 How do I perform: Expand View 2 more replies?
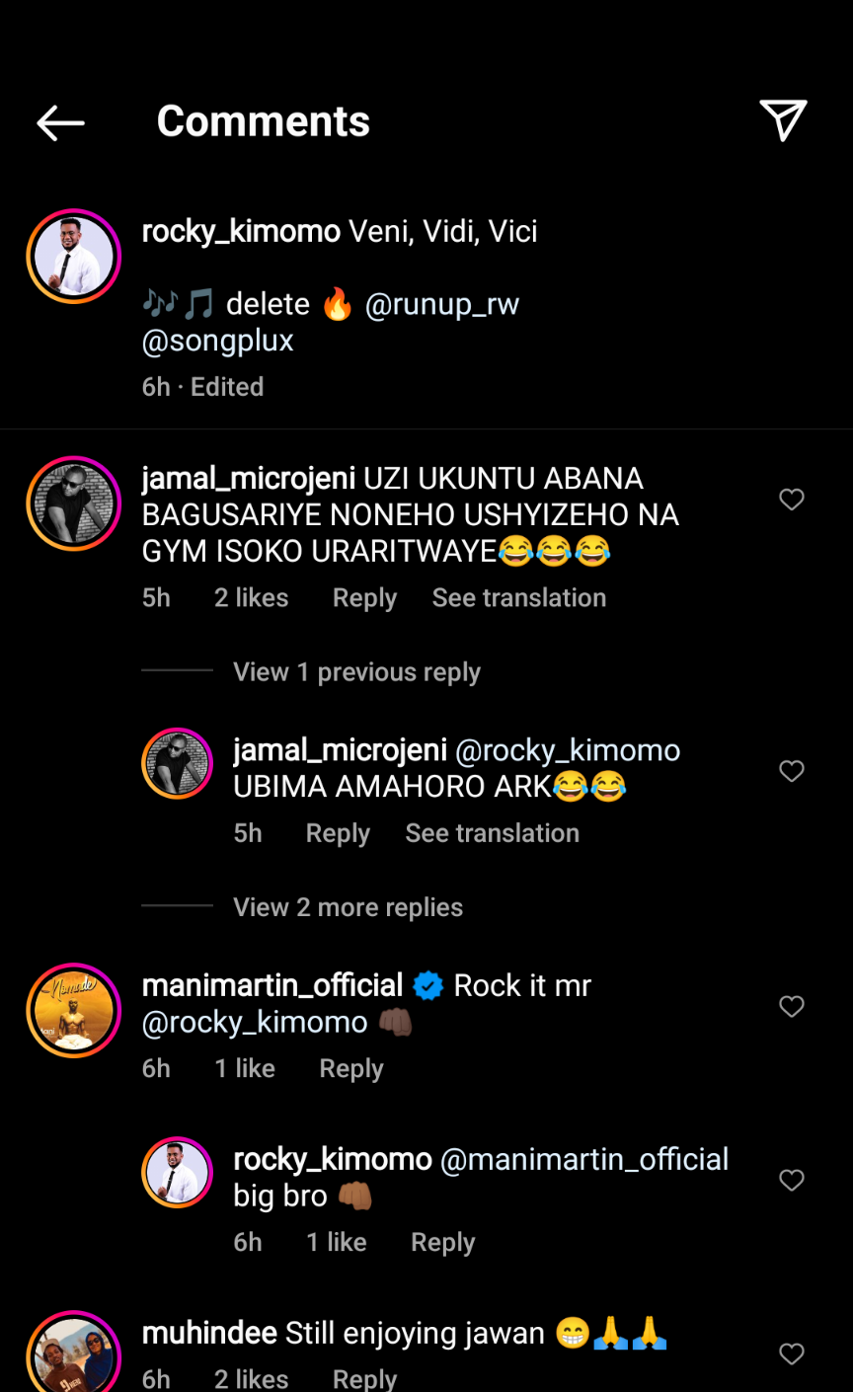click(x=348, y=907)
